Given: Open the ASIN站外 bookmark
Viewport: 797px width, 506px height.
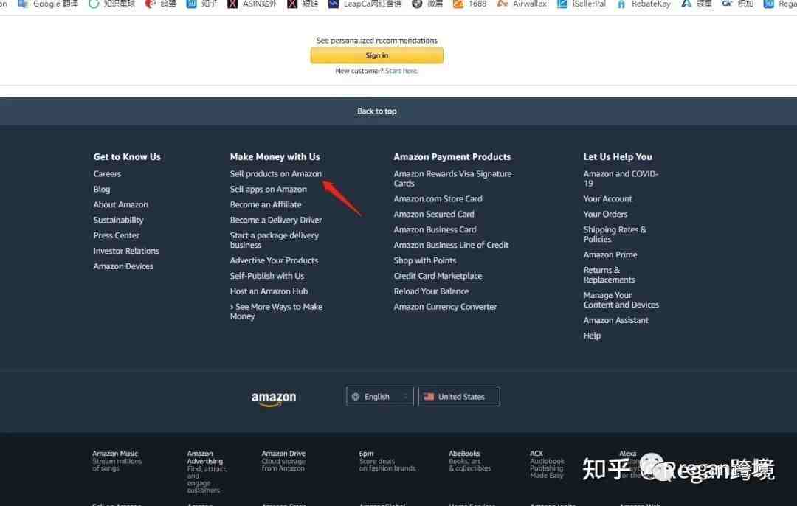Looking at the screenshot, I should (252, 4).
